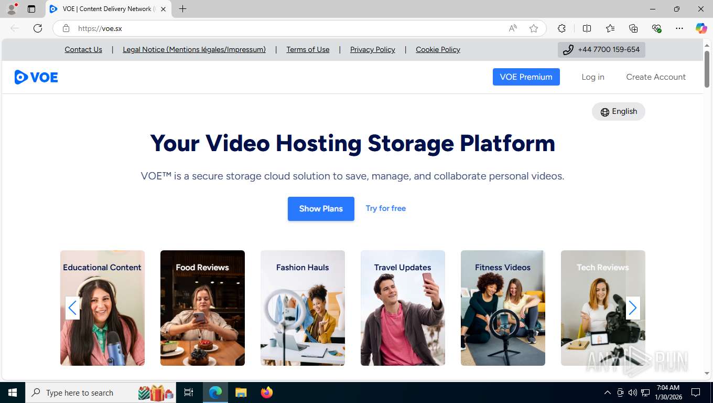View site information lock icon
The width and height of the screenshot is (713, 403).
point(66,28)
